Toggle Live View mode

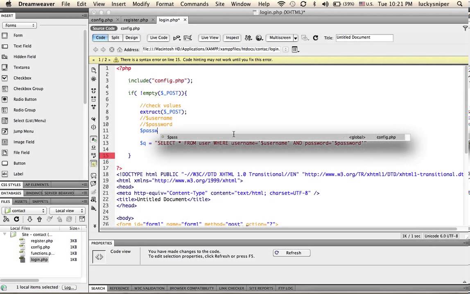210,38
